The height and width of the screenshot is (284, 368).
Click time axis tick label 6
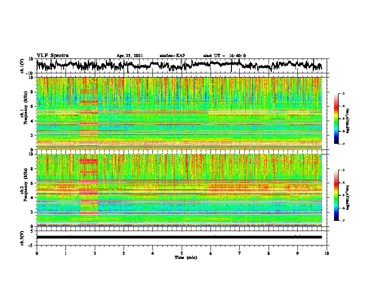coord(211,253)
